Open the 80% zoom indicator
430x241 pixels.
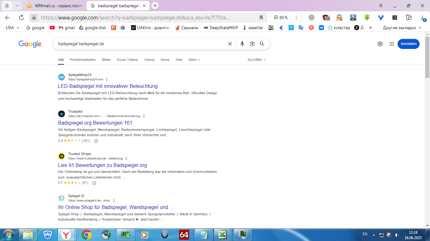click(x=281, y=18)
